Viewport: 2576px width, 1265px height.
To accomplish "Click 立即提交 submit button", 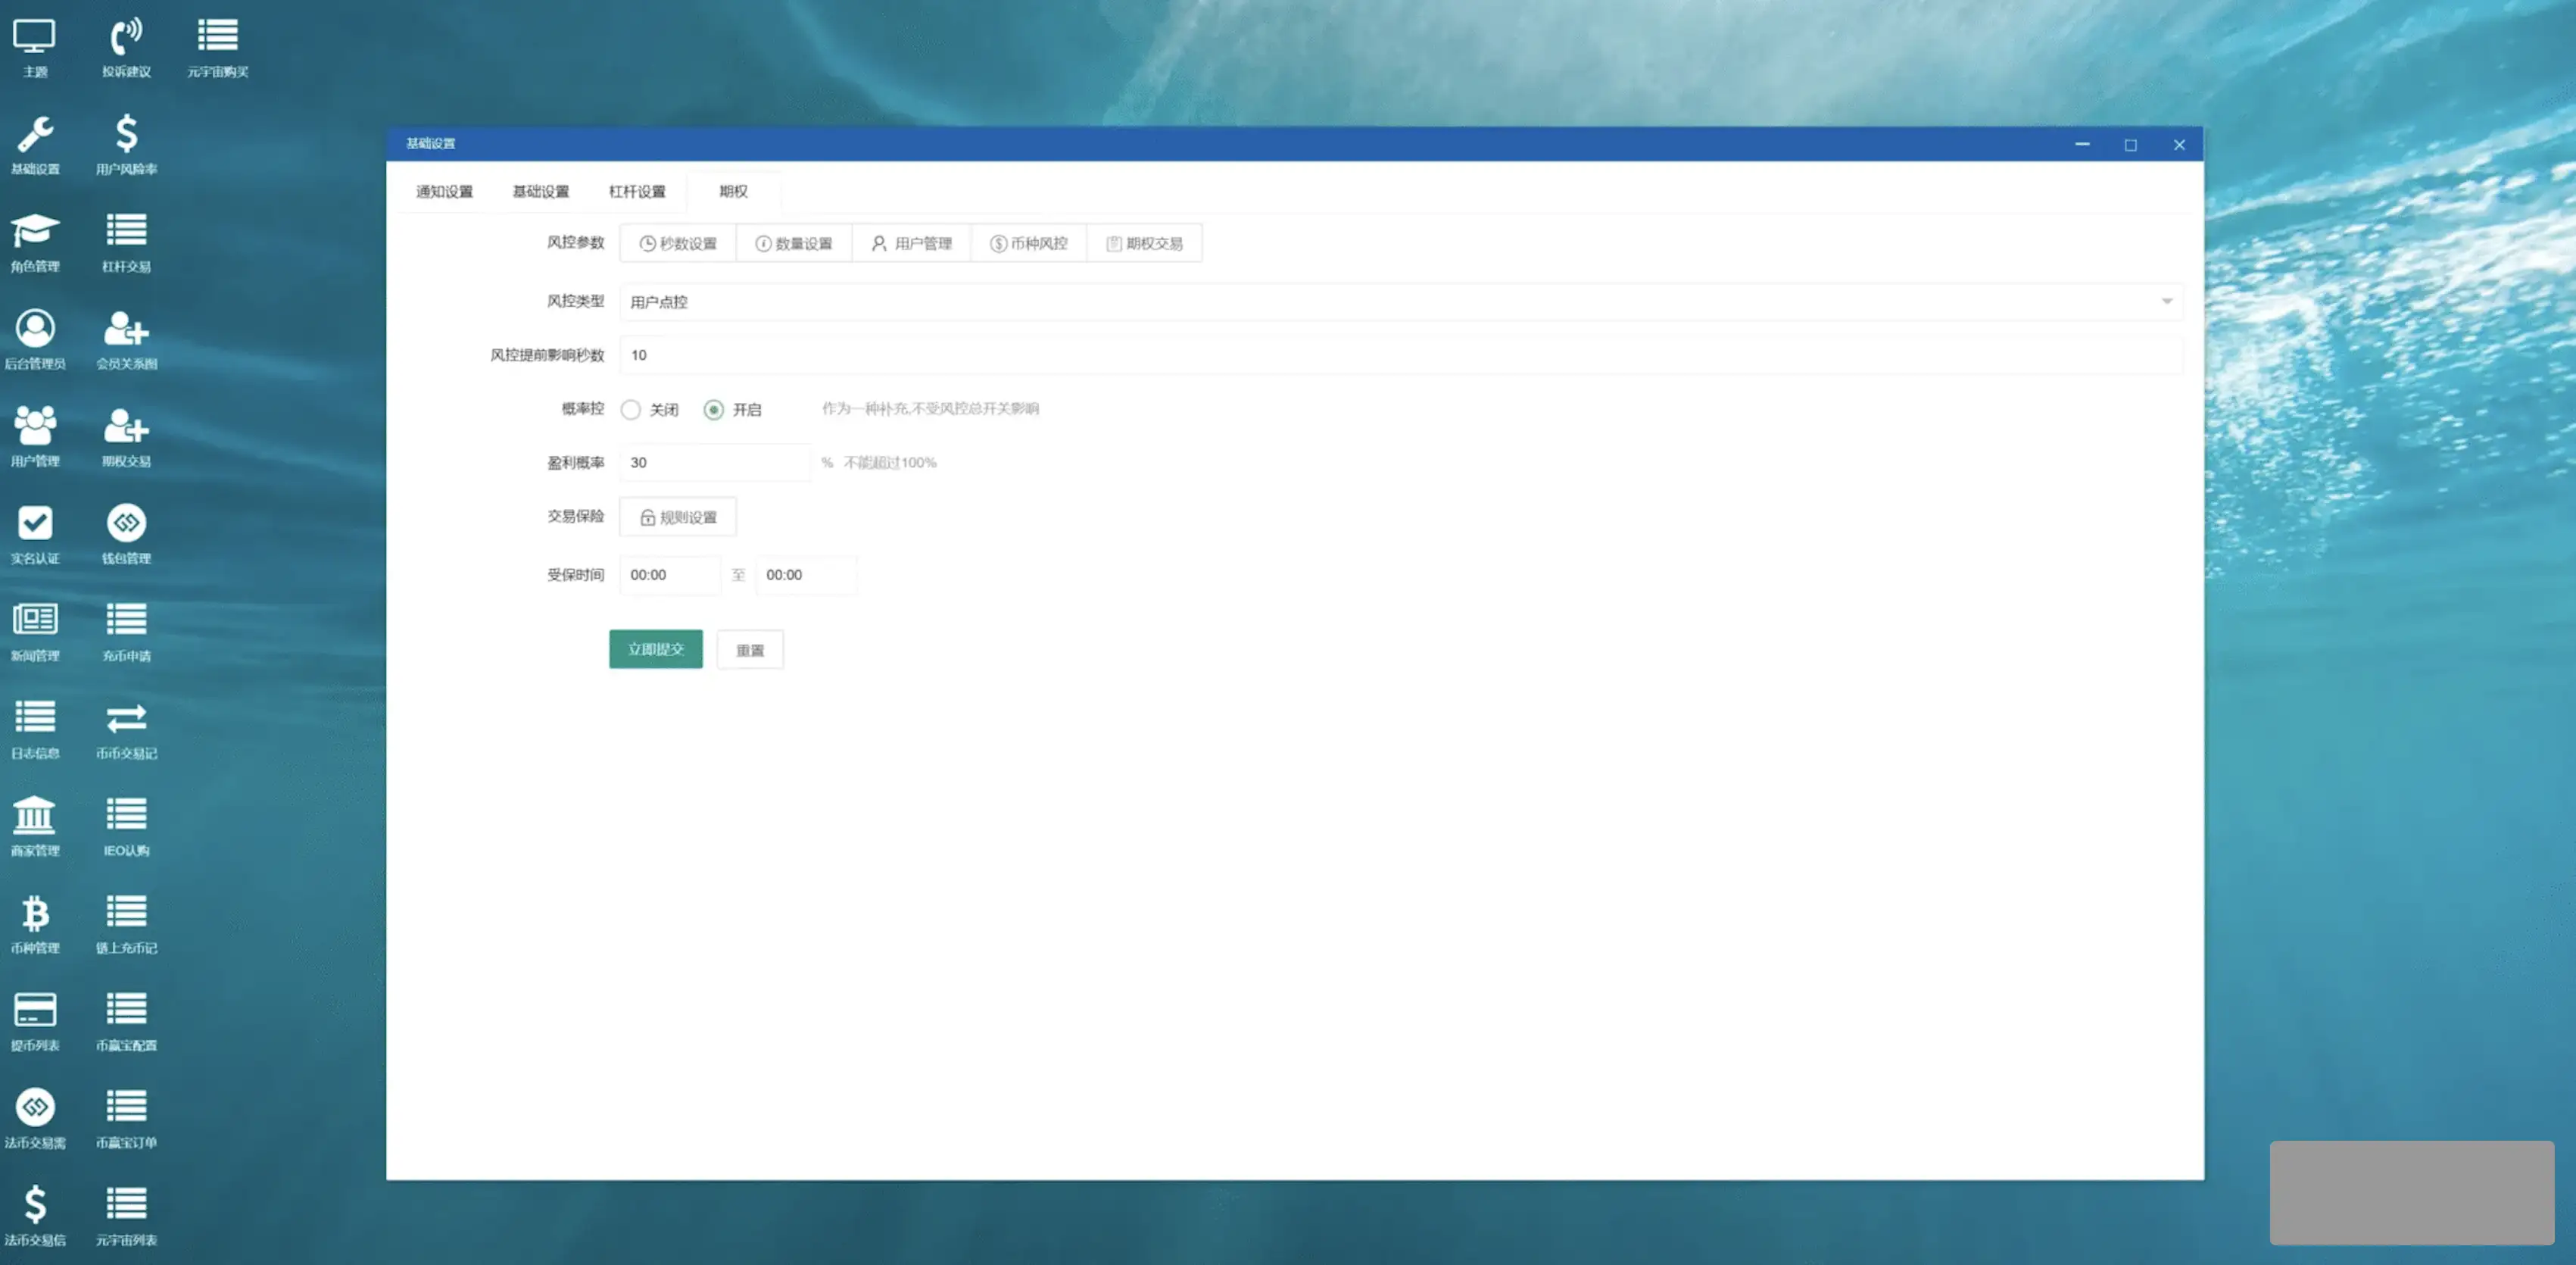I will tap(655, 650).
